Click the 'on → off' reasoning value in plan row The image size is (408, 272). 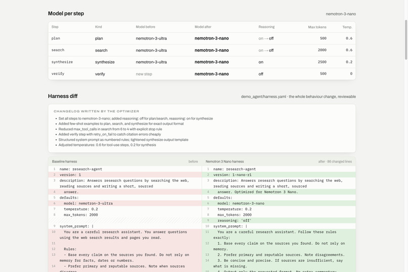point(266,38)
